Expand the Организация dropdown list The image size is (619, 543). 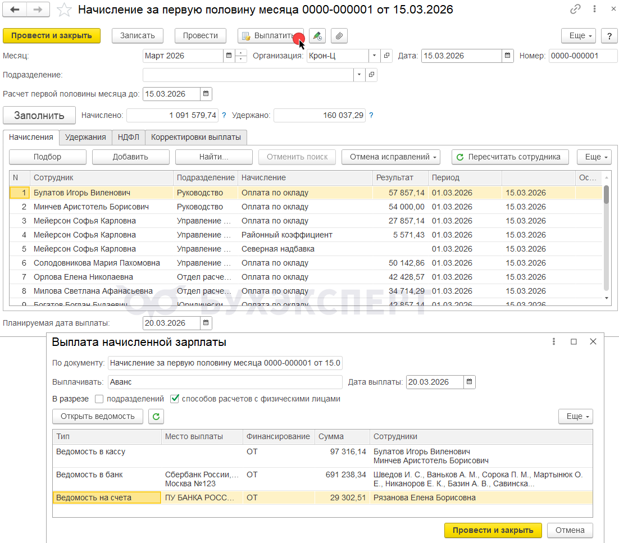coord(375,56)
